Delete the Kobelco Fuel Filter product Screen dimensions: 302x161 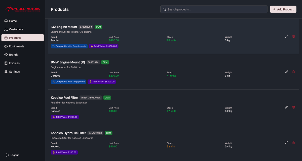[293, 107]
